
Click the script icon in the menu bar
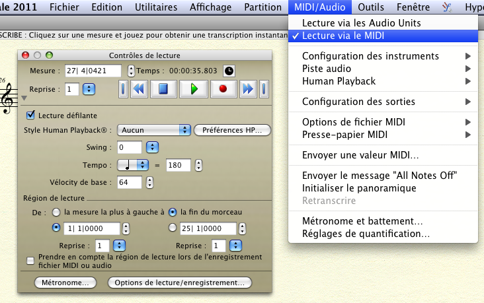pos(447,7)
